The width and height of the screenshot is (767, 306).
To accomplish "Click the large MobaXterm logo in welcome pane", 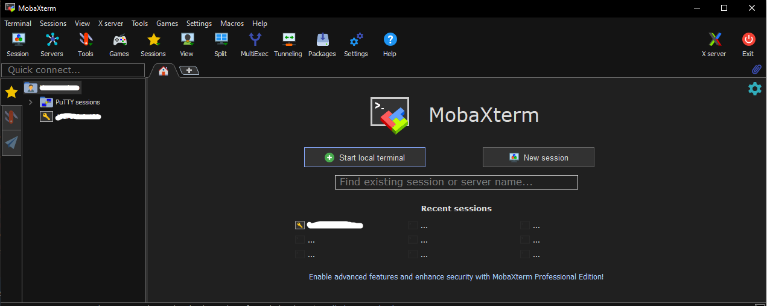I will (x=390, y=115).
